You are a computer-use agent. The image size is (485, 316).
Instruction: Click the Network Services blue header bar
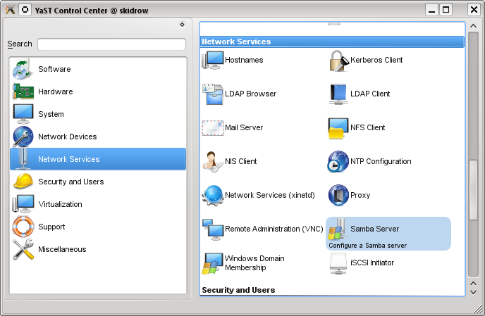point(332,42)
